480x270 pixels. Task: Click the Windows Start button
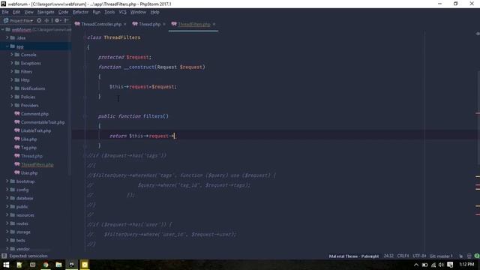6,265
